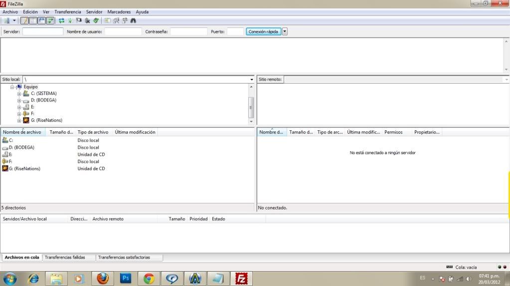Select C: (SISTEMA) in local tree
The image size is (510, 286).
pyautogui.click(x=43, y=94)
